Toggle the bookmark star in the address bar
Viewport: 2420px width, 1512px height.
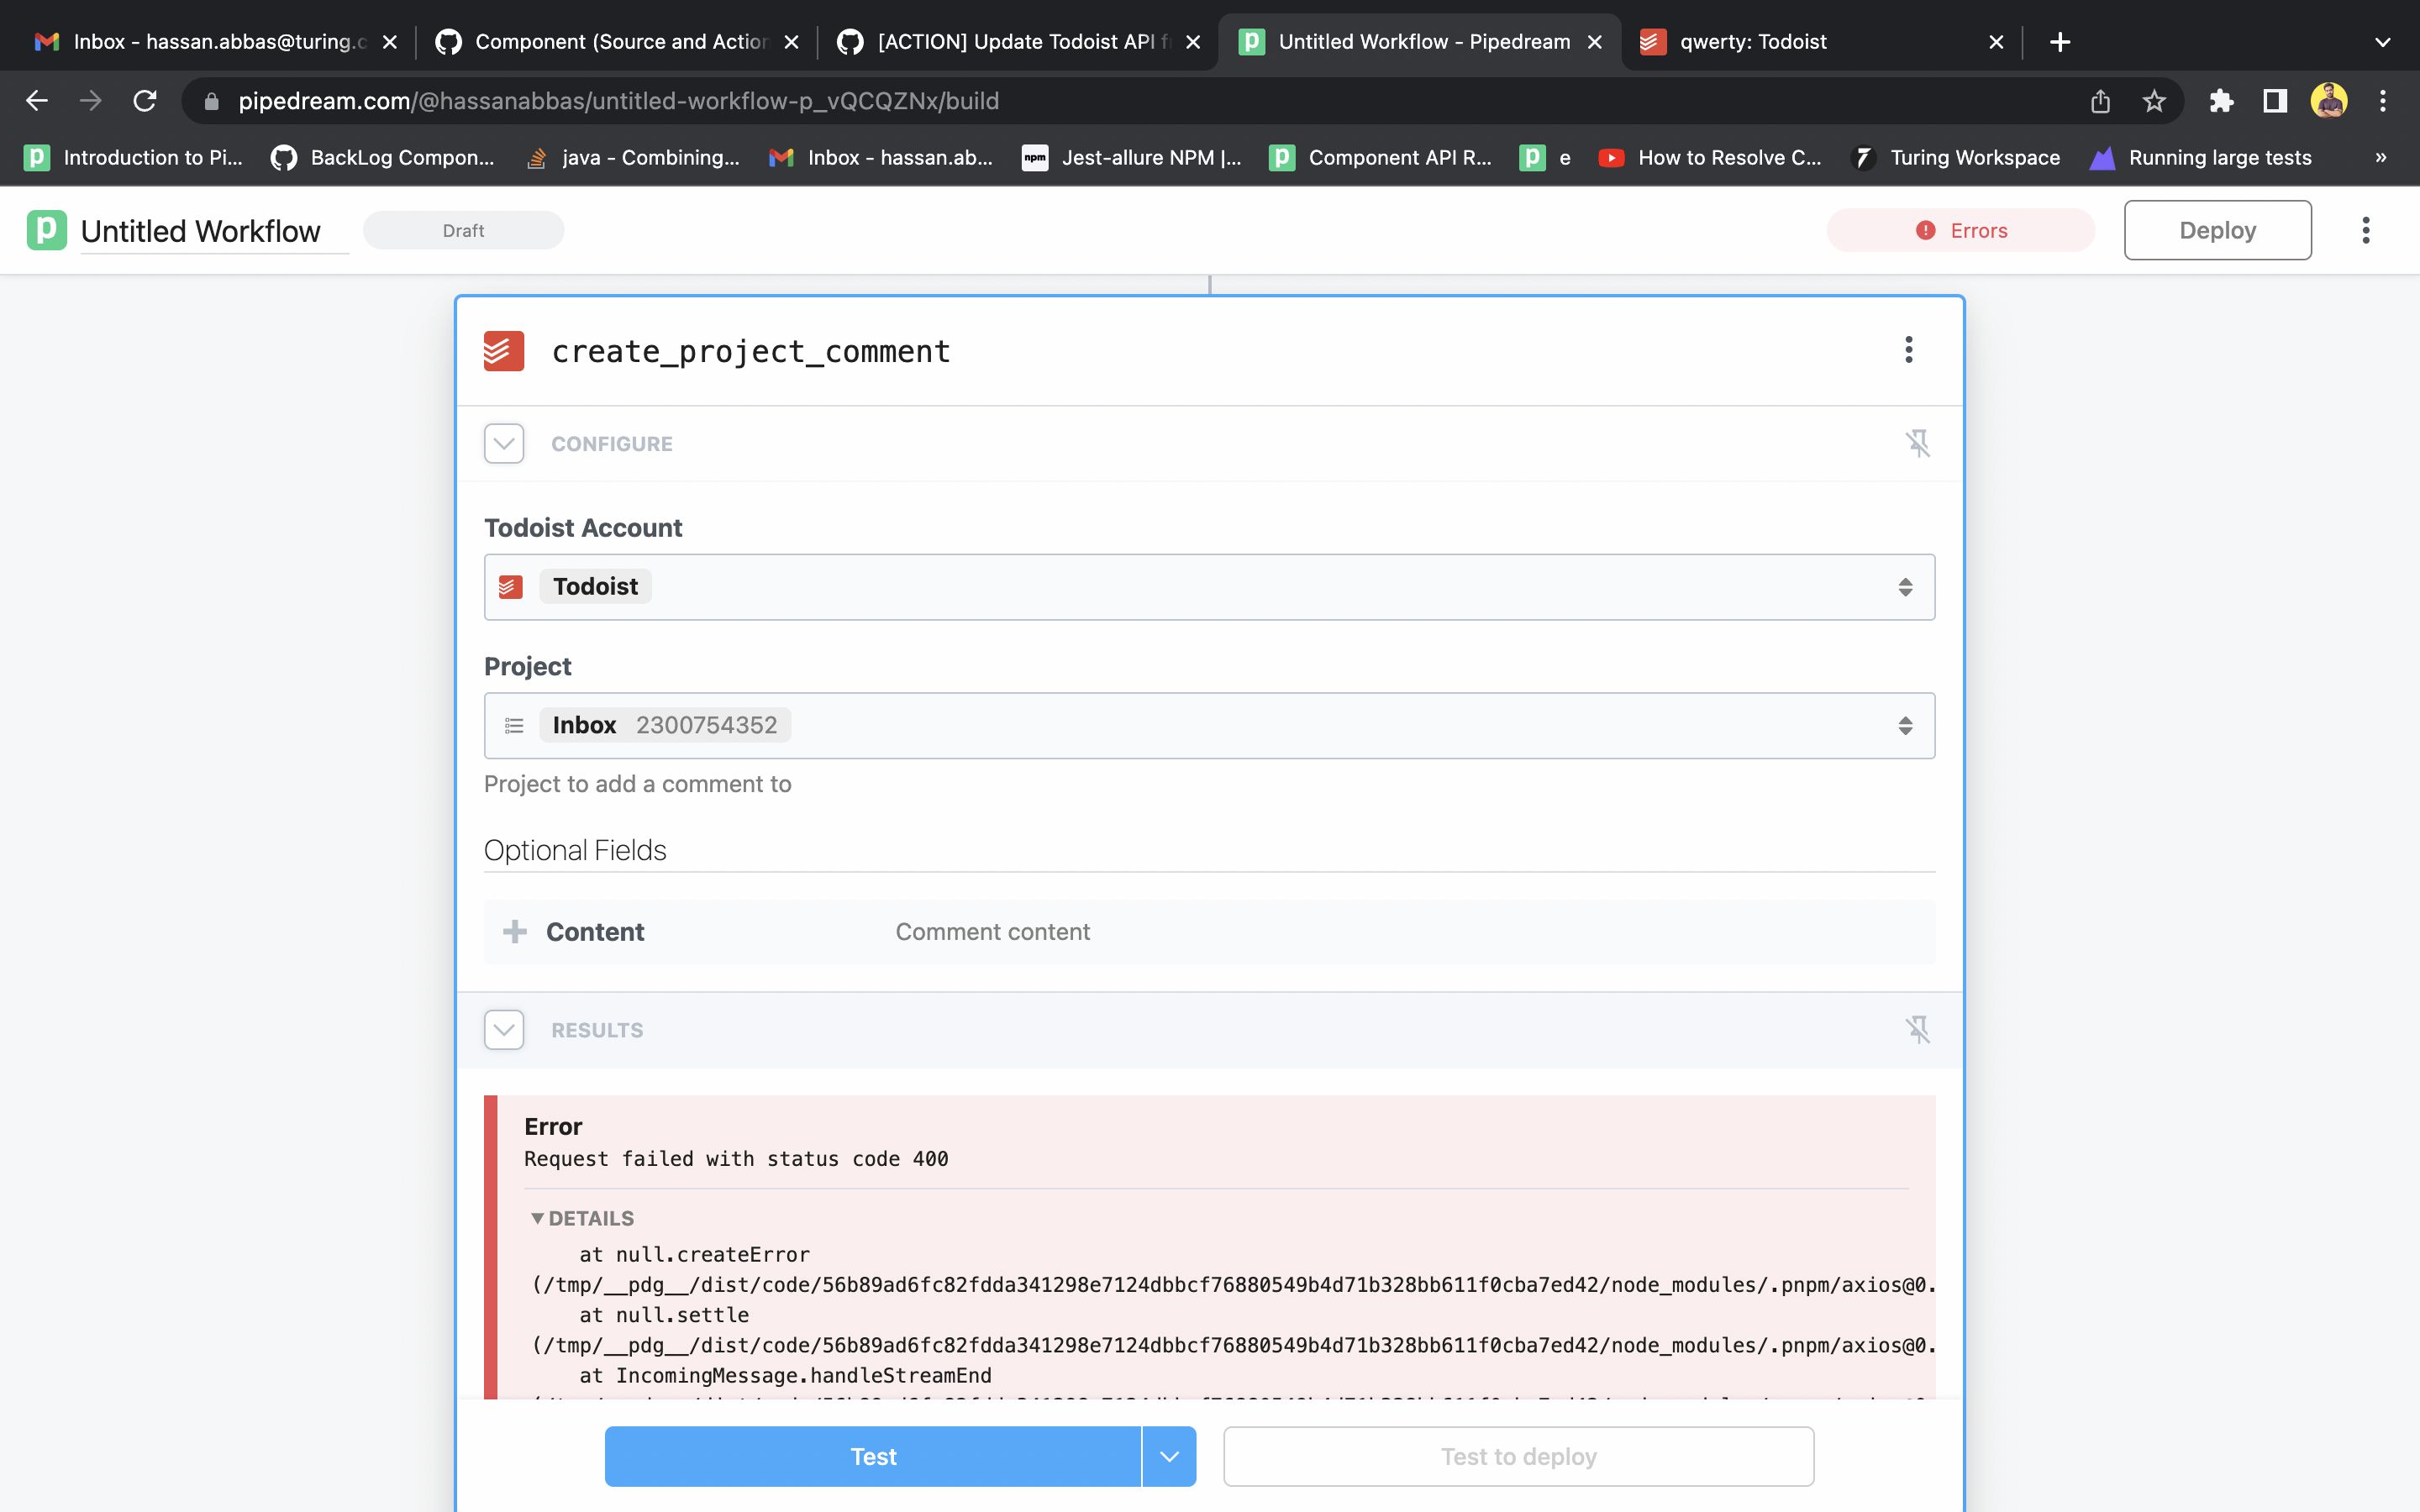2154,101
